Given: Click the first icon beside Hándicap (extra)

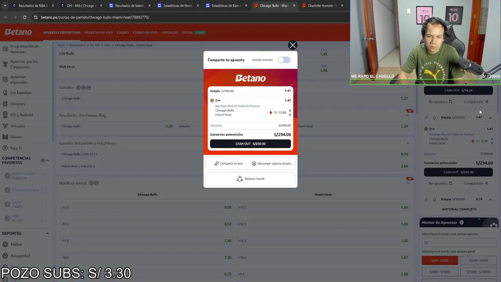Looking at the screenshot, I should tap(91, 183).
